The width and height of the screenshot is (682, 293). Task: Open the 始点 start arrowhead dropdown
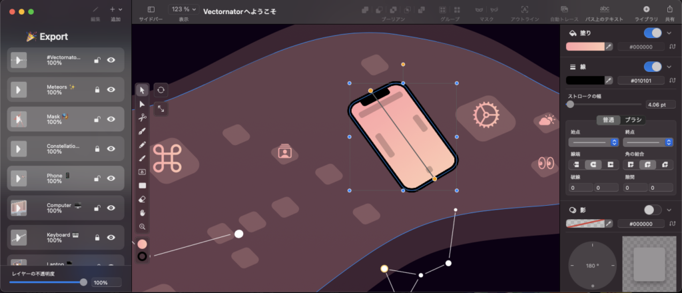(x=594, y=143)
